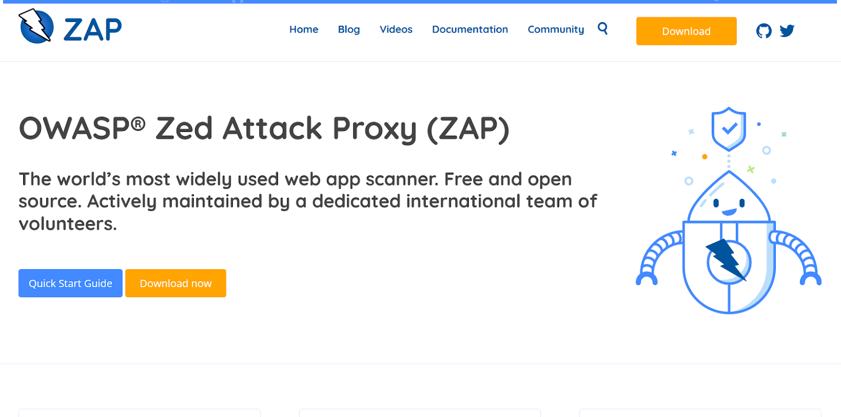The width and height of the screenshot is (841, 417).
Task: Go to Home in navigation
Action: coord(304,29)
